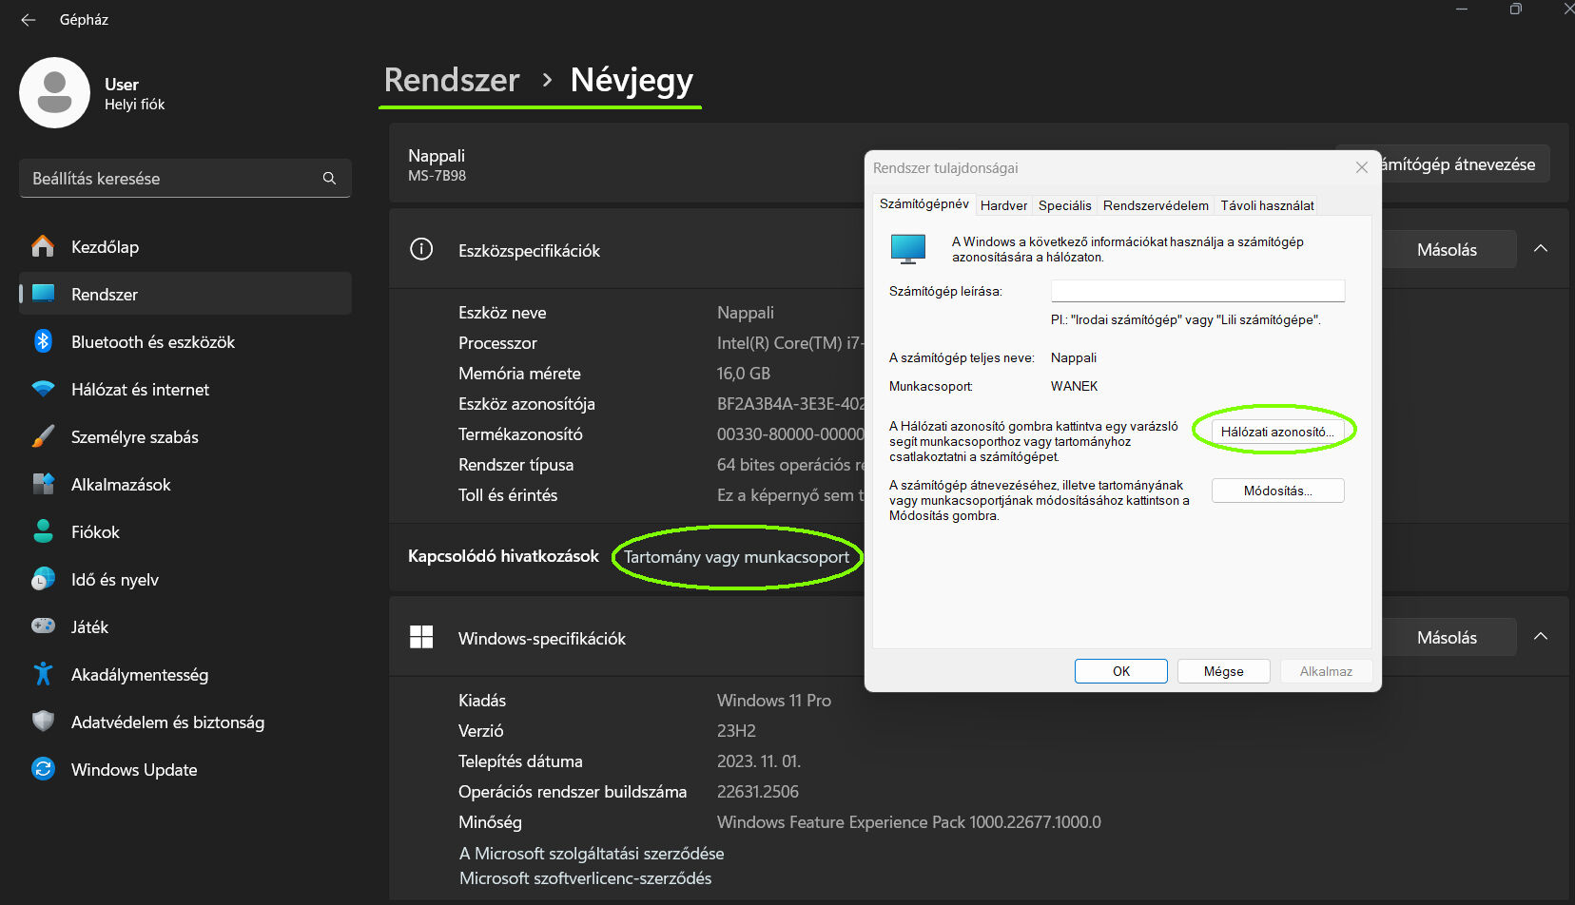Close the Rendszer tulajdonságai dialog
Screen dimensions: 1575x905
(x=1362, y=167)
